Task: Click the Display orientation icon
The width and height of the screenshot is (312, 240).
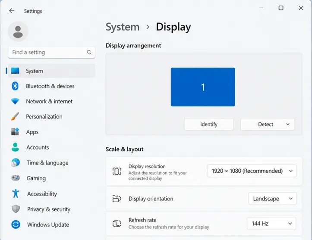Action: tap(117, 199)
